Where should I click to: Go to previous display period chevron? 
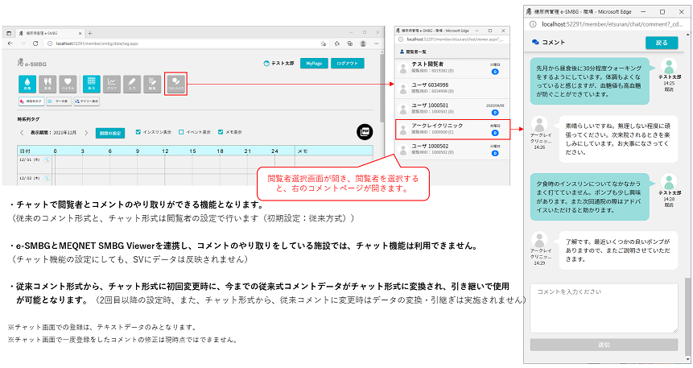tap(22, 133)
